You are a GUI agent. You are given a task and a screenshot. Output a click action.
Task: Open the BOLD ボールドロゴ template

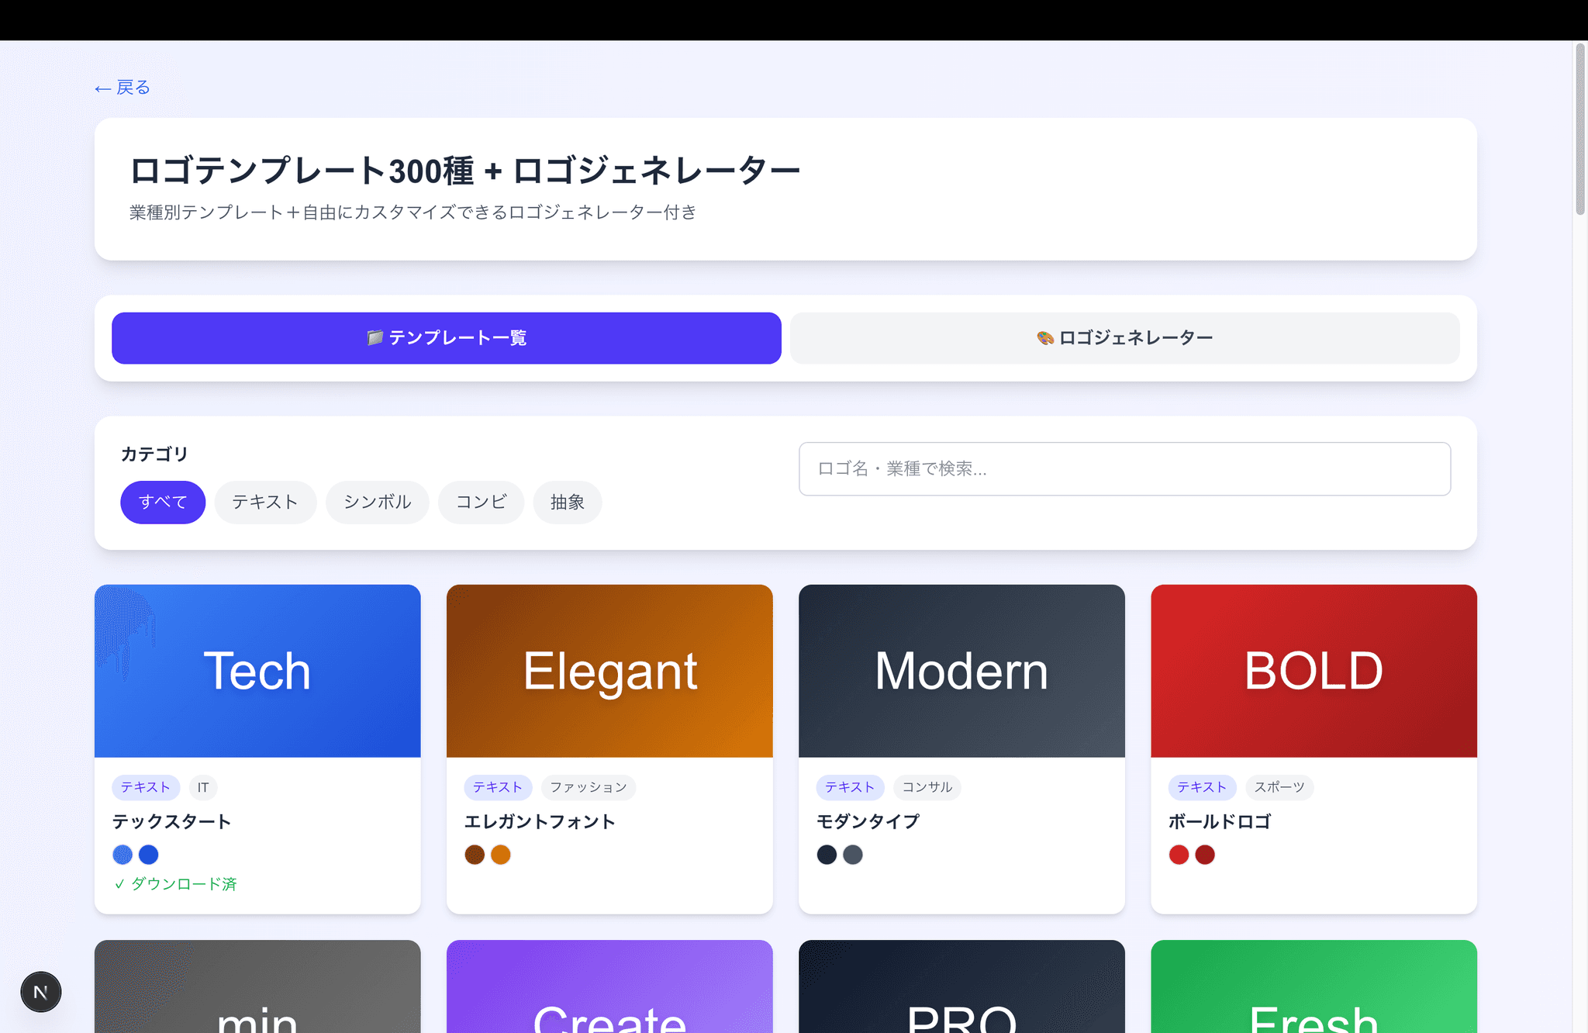click(x=1313, y=670)
